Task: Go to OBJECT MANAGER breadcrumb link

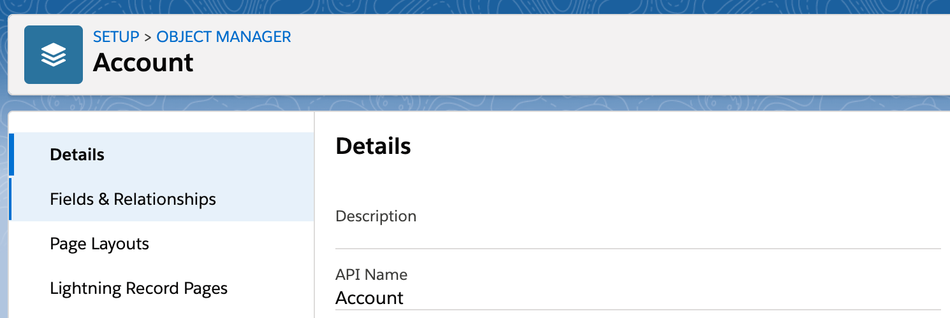Action: tap(224, 37)
